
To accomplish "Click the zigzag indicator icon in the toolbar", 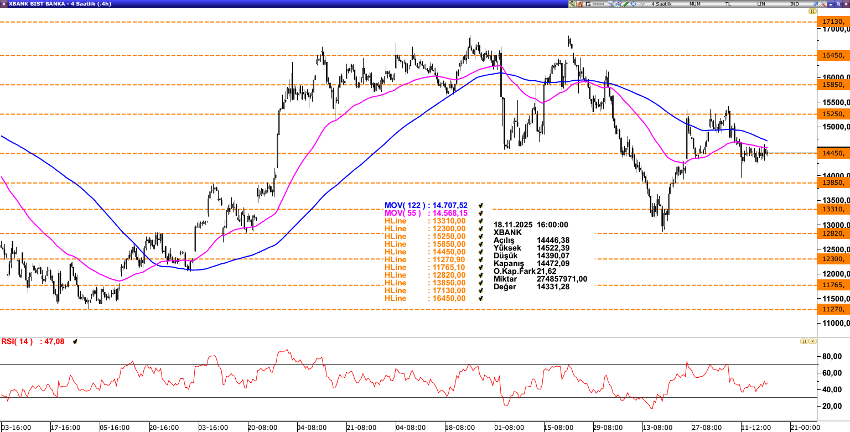I will point(640,3).
